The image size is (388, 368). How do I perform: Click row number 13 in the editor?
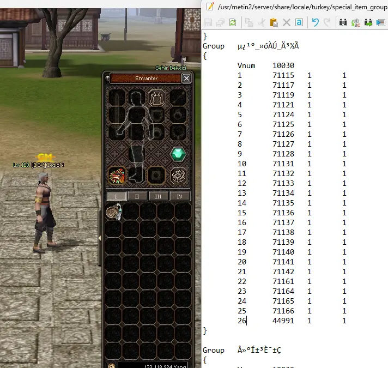[242, 193]
